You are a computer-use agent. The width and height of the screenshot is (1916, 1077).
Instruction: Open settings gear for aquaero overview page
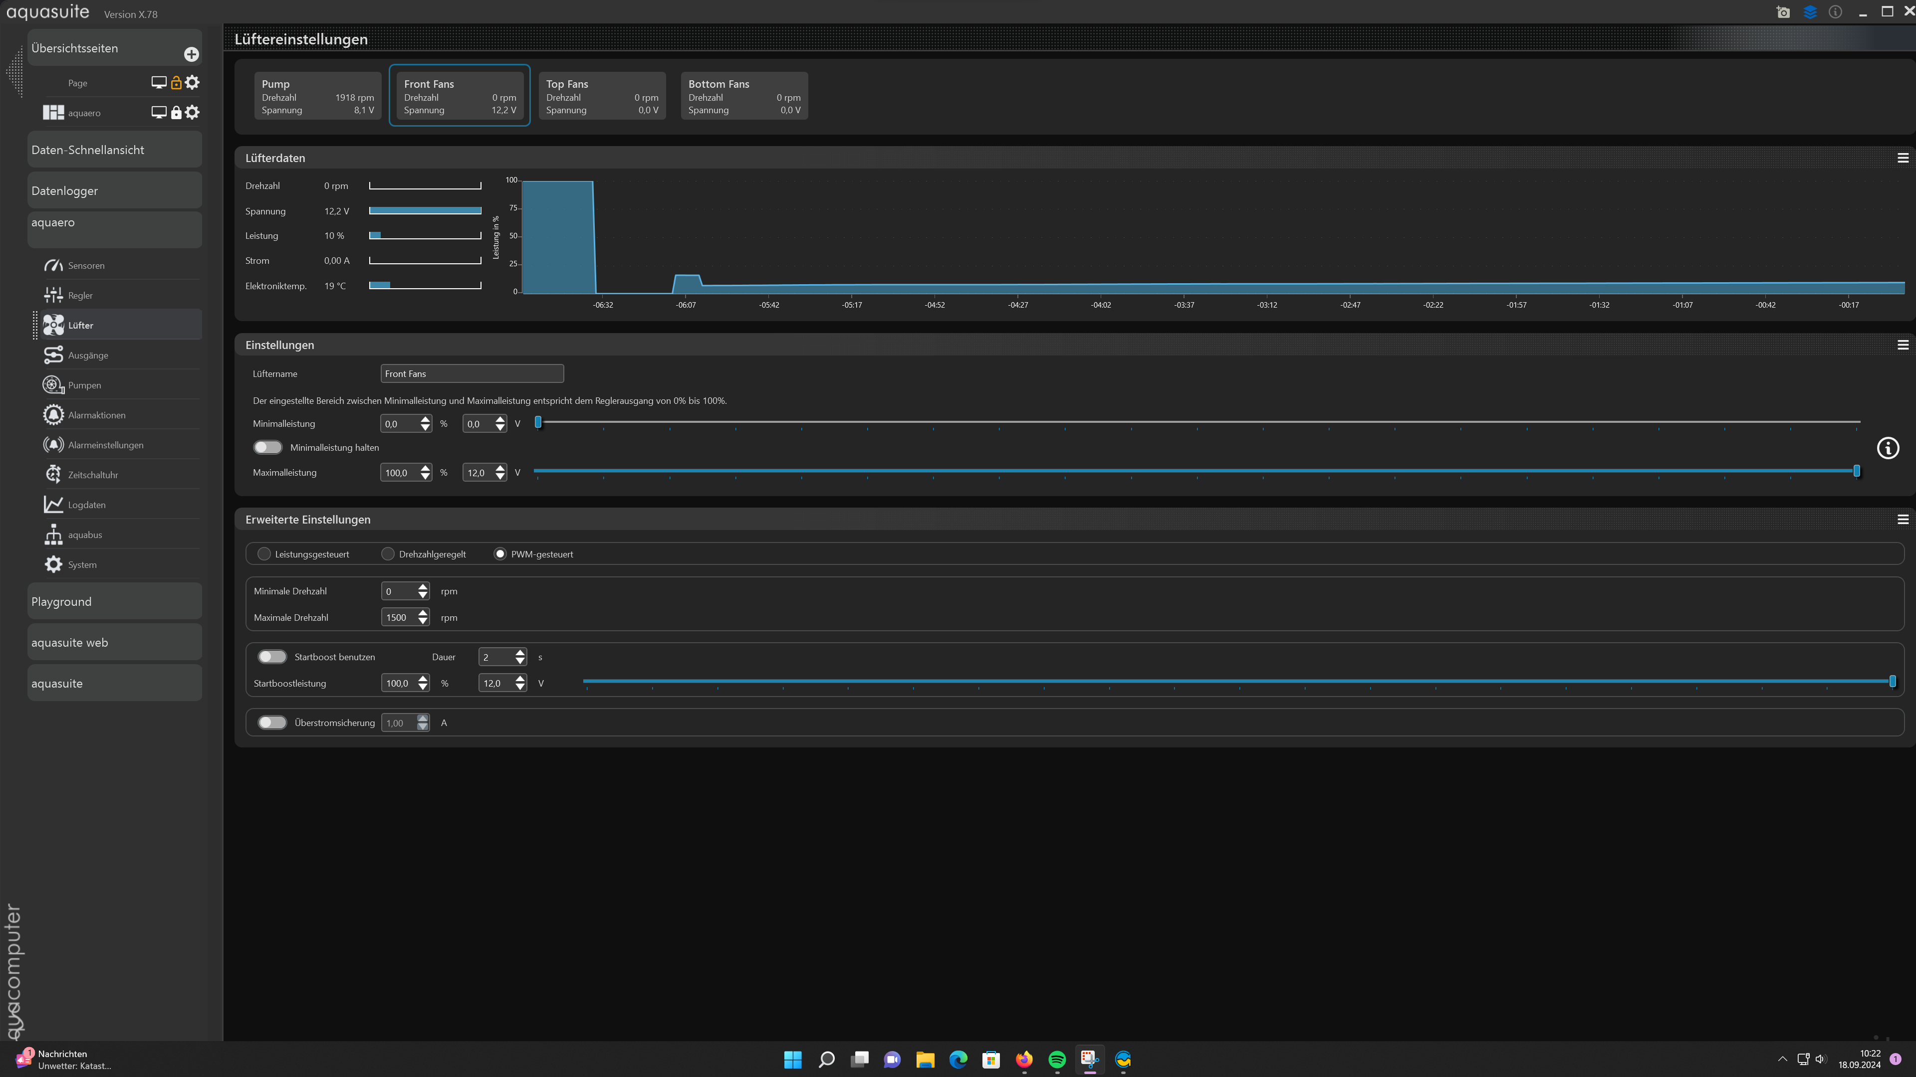tap(193, 112)
